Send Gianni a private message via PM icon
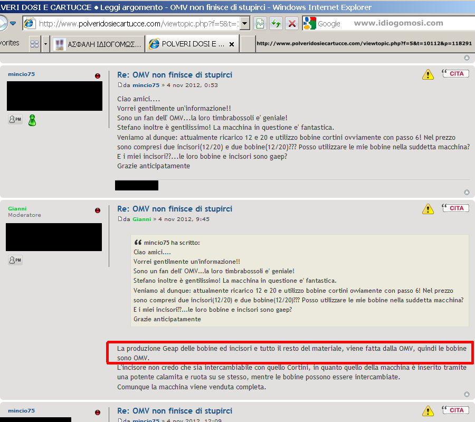Viewport: 475px width, 422px height. [x=15, y=260]
